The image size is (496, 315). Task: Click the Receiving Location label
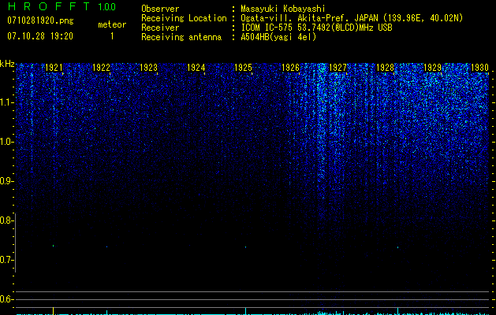pyautogui.click(x=184, y=18)
